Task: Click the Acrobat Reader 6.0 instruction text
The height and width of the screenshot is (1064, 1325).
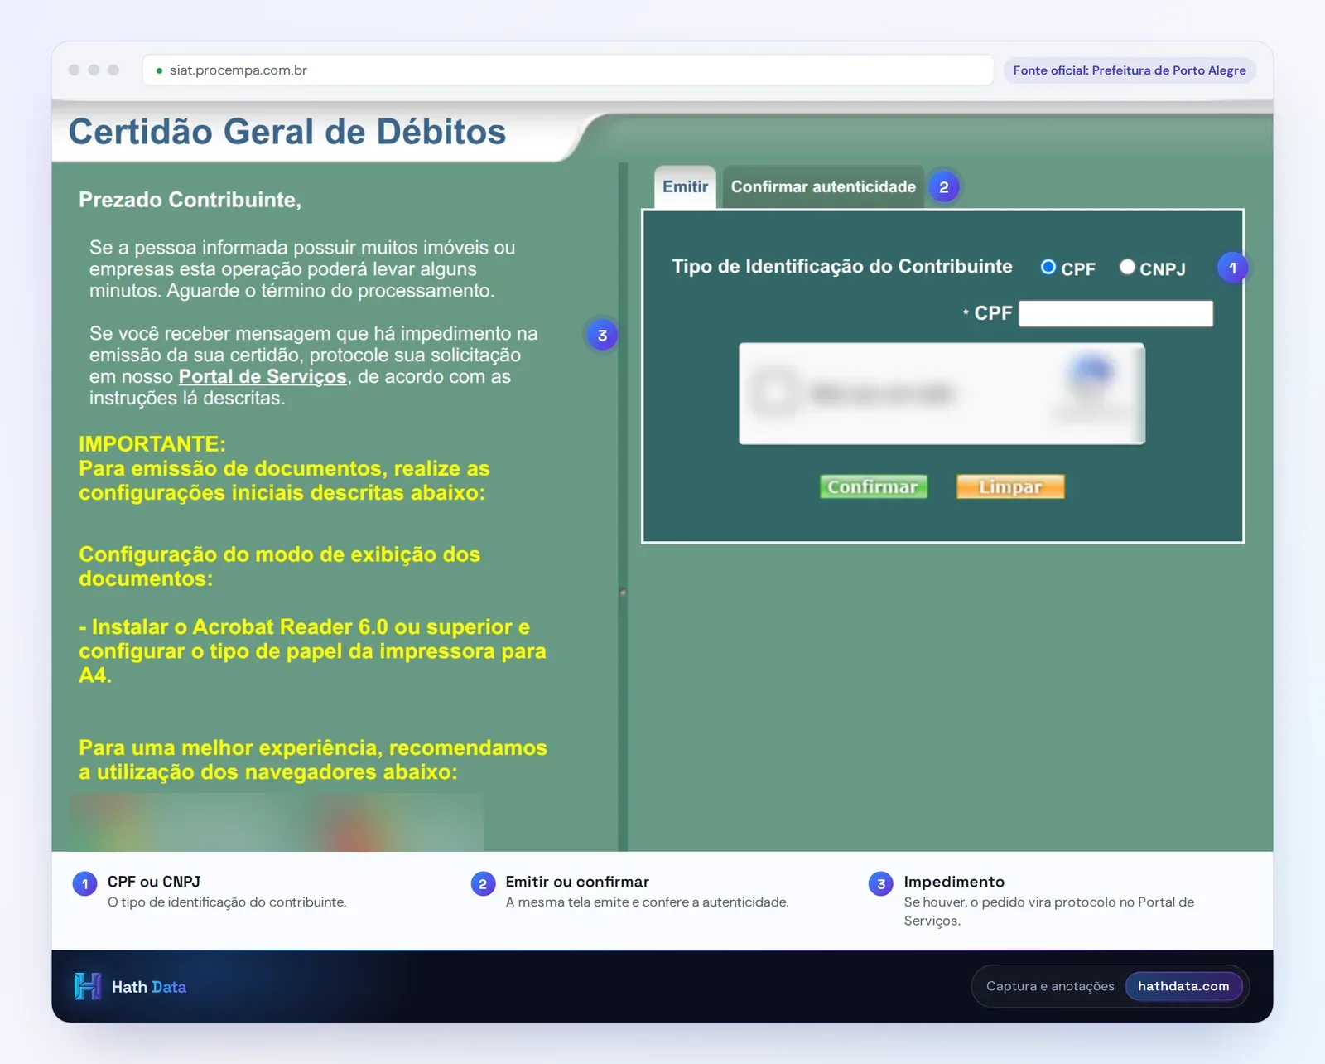Action: point(312,650)
